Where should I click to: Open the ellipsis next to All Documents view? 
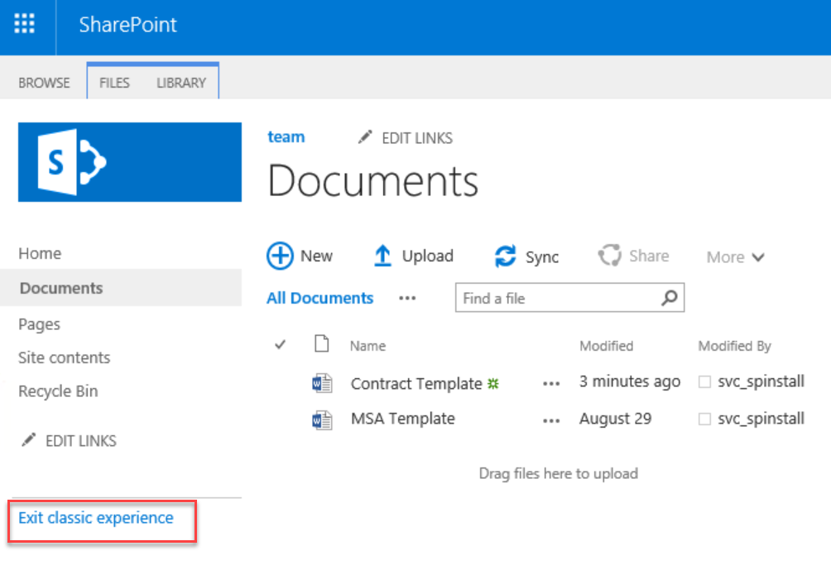click(x=406, y=299)
